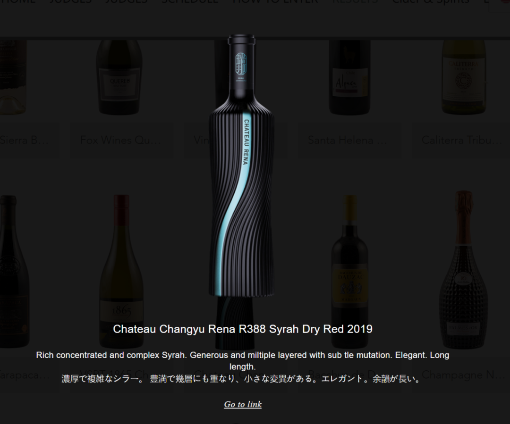
Task: Open the Champagne Palmes bottle thumbnail
Action: (463, 270)
